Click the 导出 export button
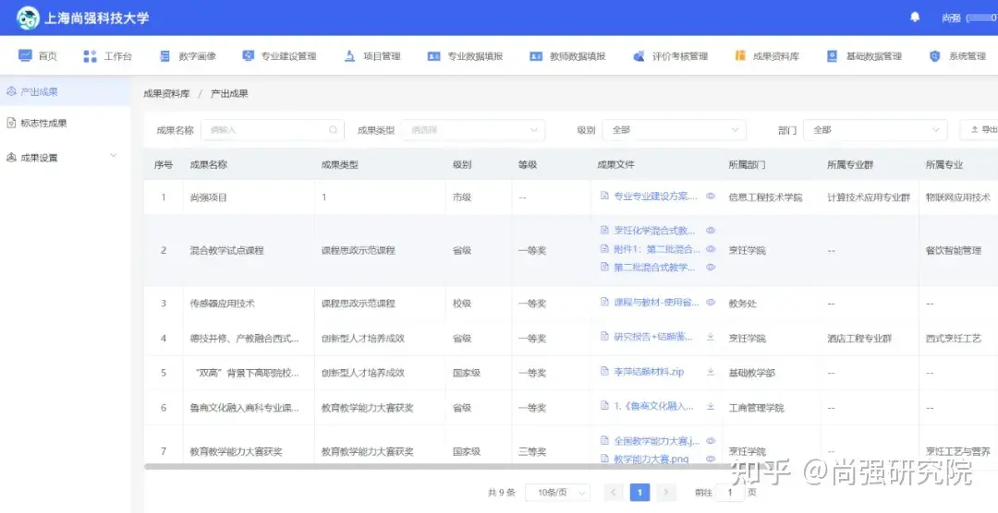This screenshot has height=513, width=998. [980, 130]
